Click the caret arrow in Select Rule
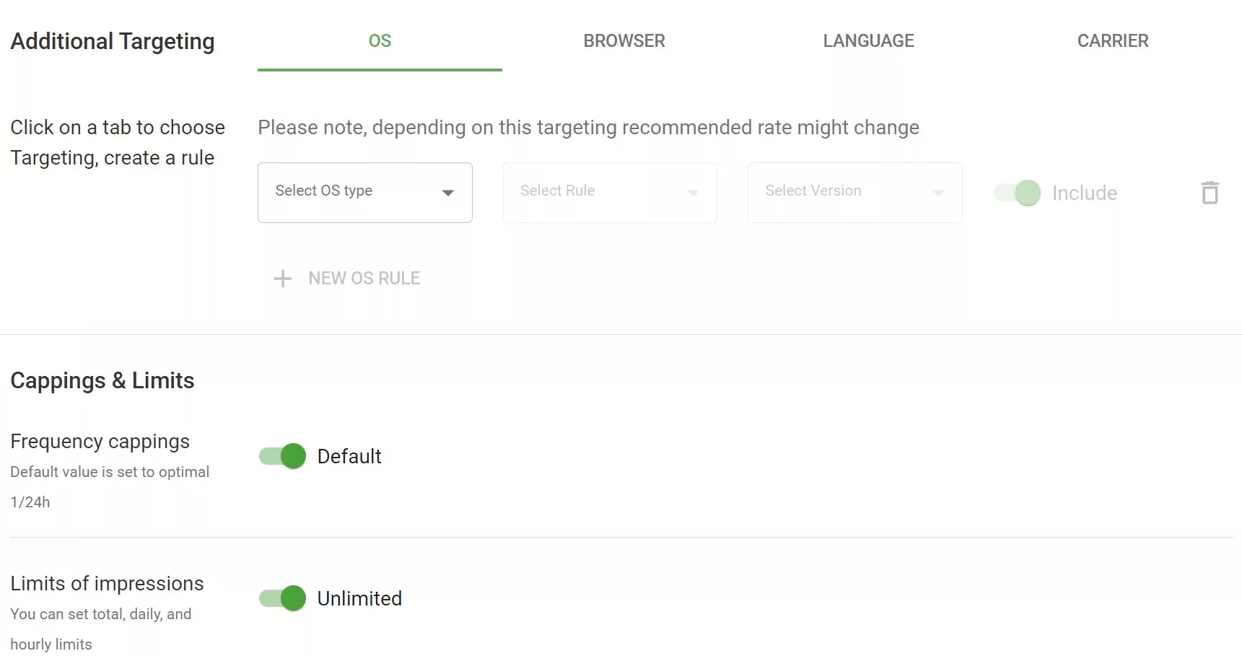Image resolution: width=1242 pixels, height=656 pixels. click(693, 193)
